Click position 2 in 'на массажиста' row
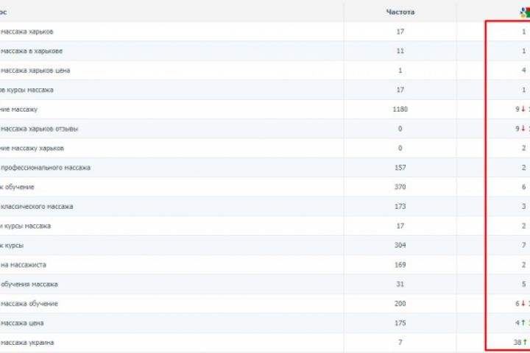The width and height of the screenshot is (530, 353). pos(524,265)
